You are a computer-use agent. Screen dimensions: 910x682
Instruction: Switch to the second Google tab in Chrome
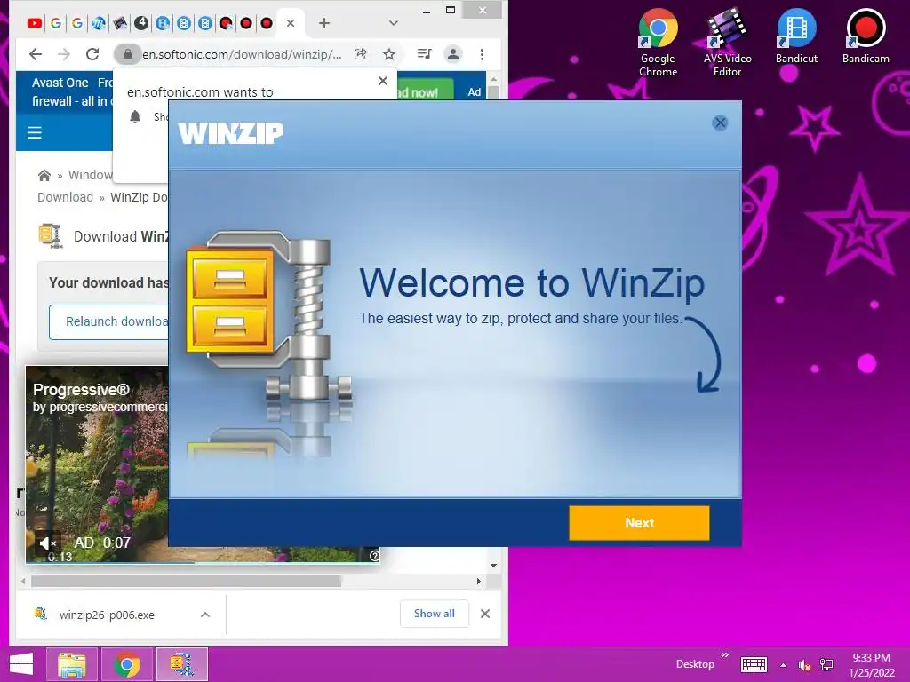(x=77, y=23)
